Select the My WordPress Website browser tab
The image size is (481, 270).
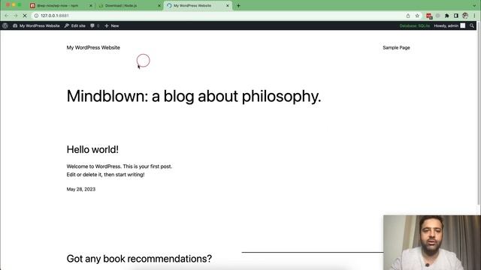pyautogui.click(x=198, y=5)
